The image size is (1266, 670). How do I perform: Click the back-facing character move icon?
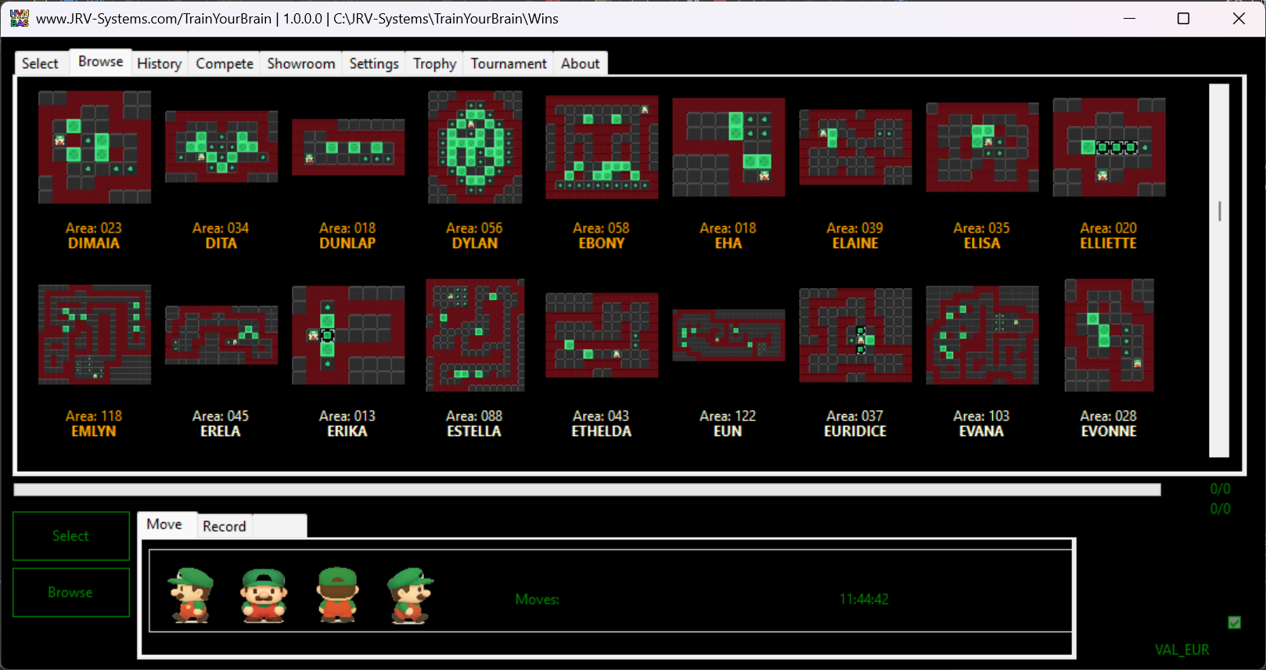click(337, 596)
